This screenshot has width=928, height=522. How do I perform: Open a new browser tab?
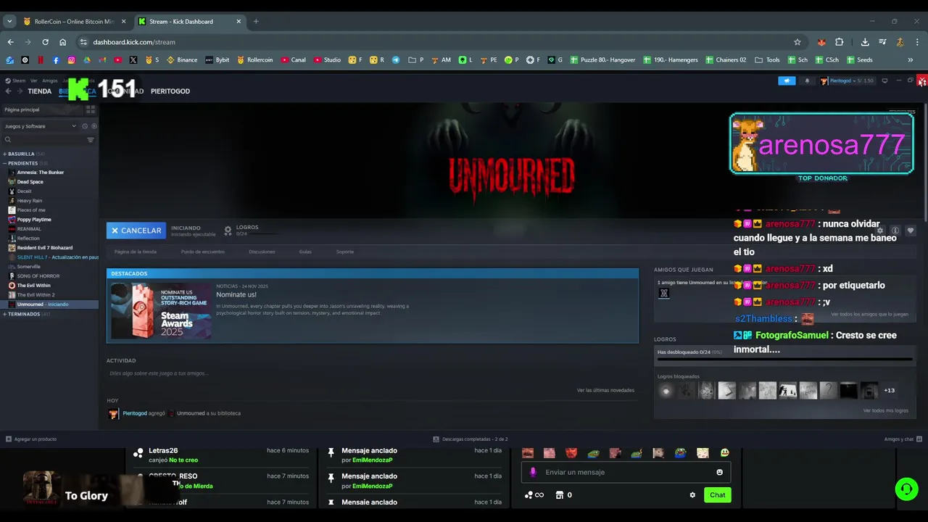tap(256, 21)
